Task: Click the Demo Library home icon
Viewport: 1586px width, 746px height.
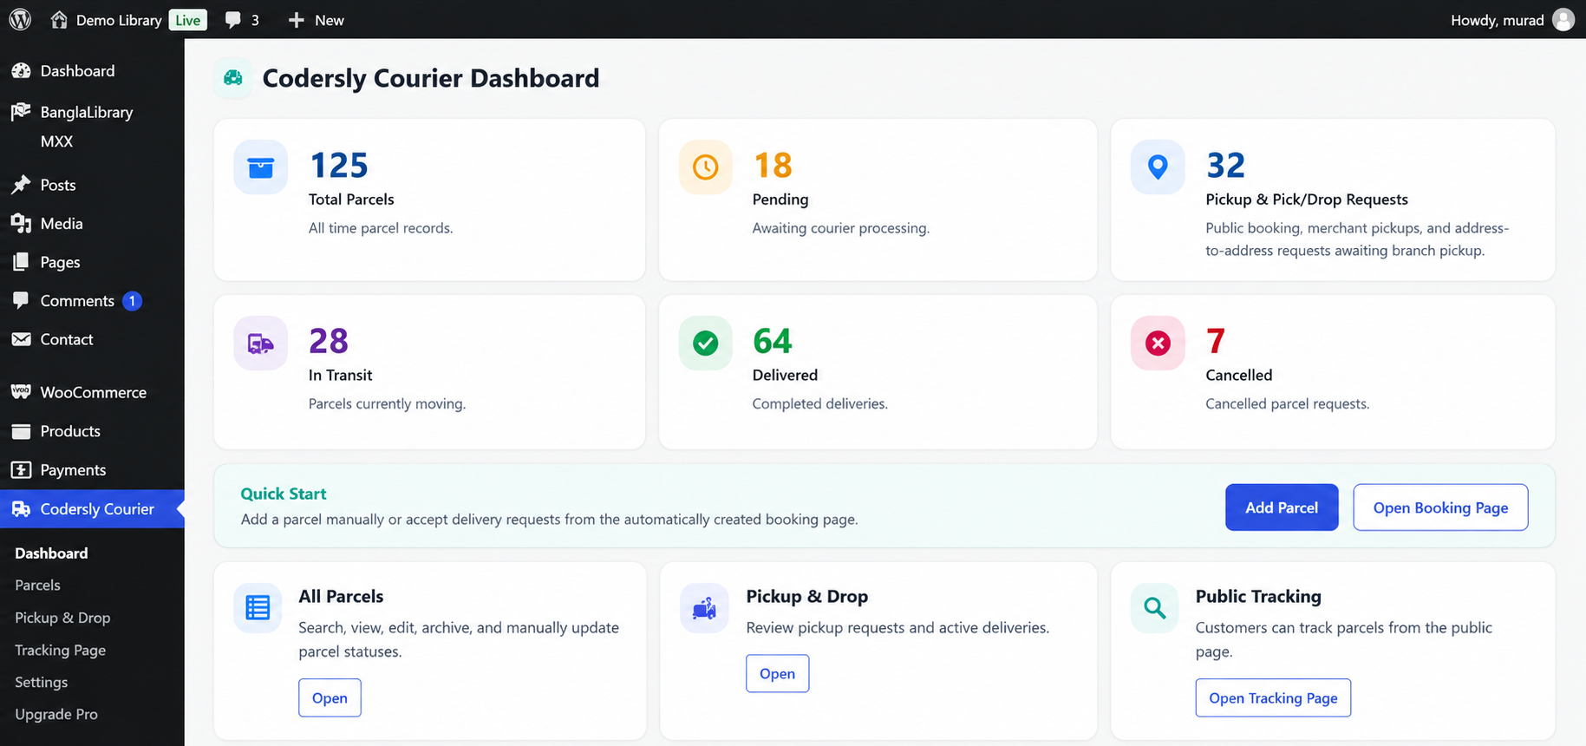Action: (x=59, y=19)
